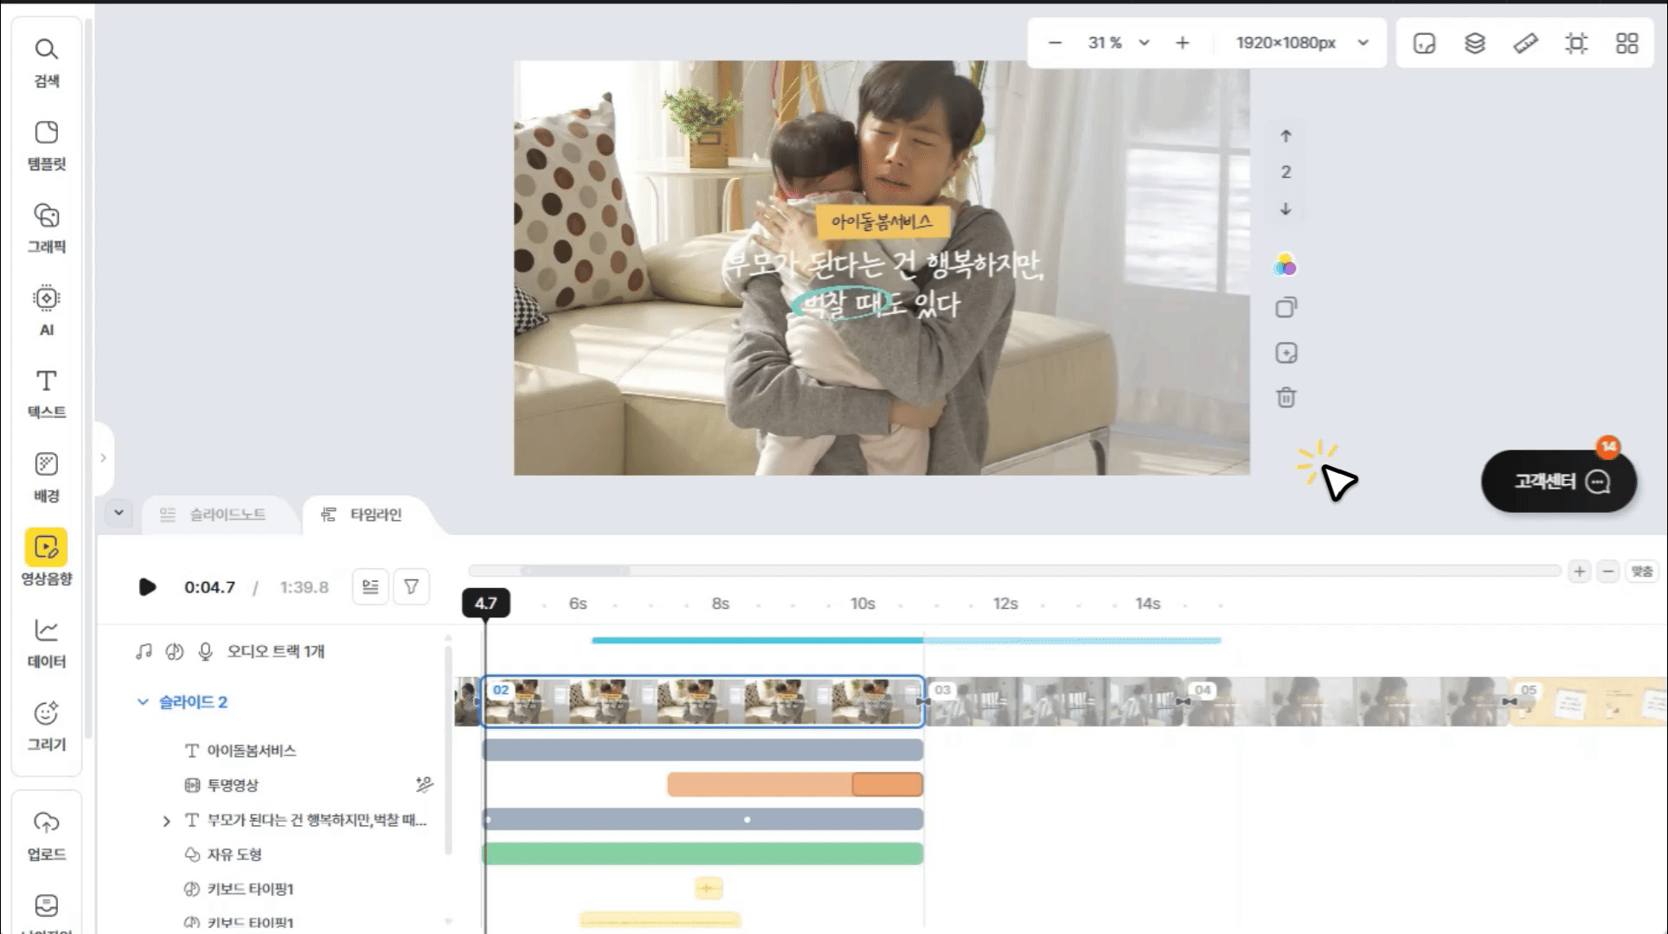Viewport: 1668px width, 934px height.
Task: Expand the 부모가 된다는 건 text layer
Action: click(166, 821)
